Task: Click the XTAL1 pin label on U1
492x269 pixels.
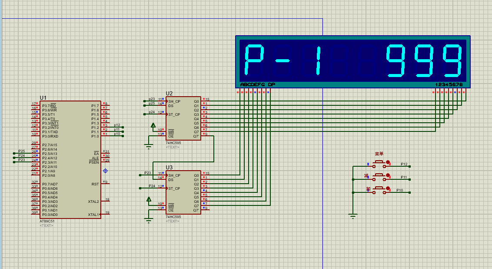Action: (93, 215)
